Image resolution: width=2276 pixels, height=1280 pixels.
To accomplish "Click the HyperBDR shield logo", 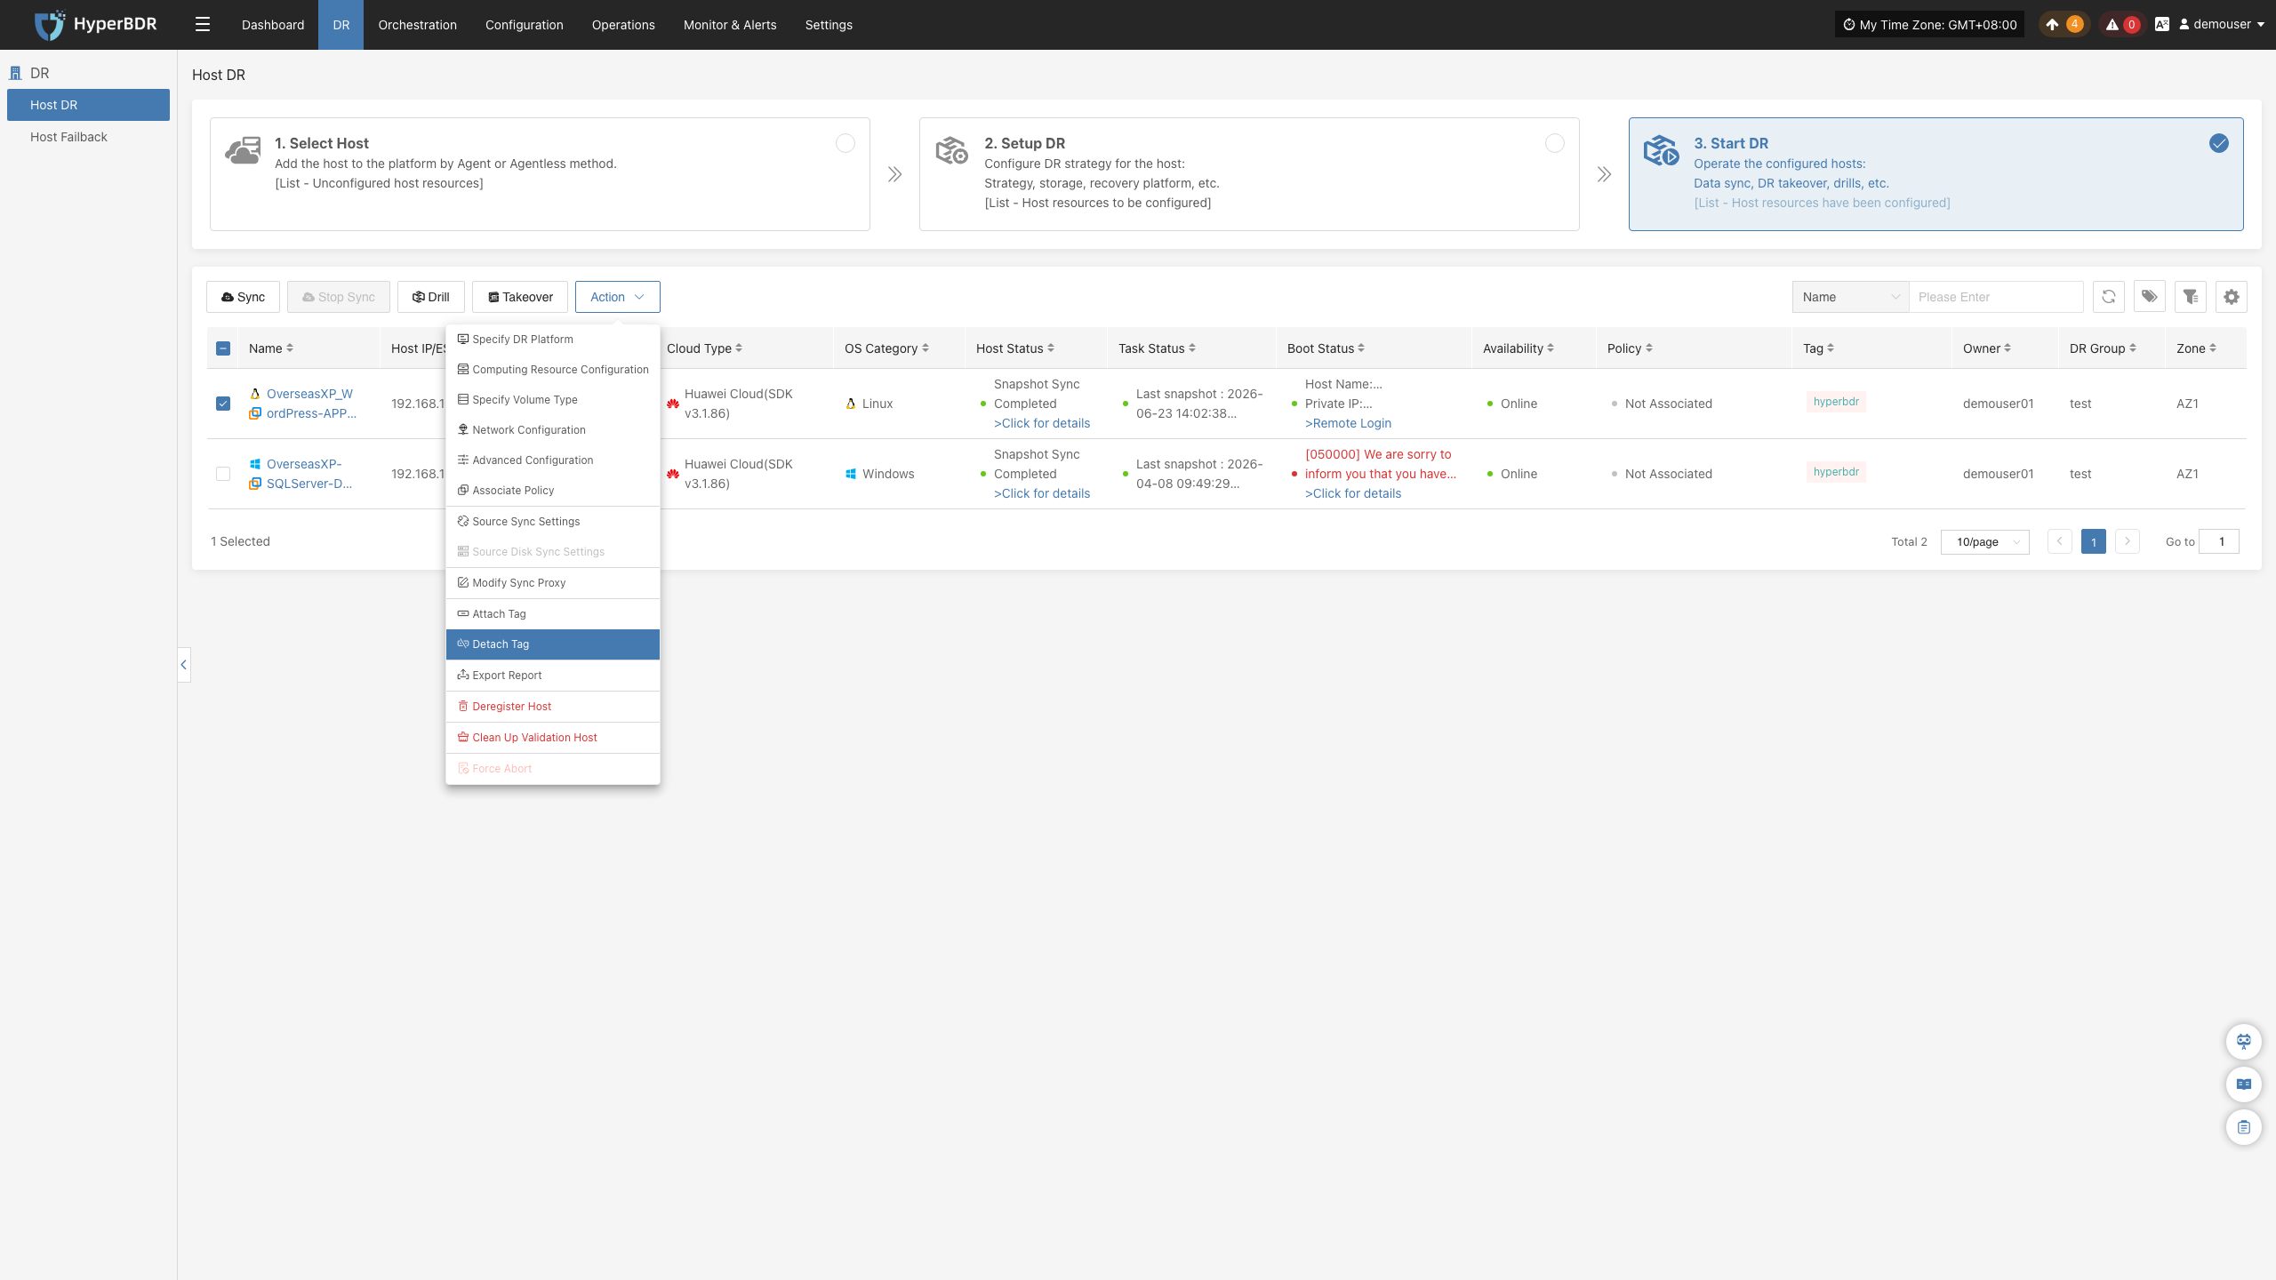I will click(49, 25).
